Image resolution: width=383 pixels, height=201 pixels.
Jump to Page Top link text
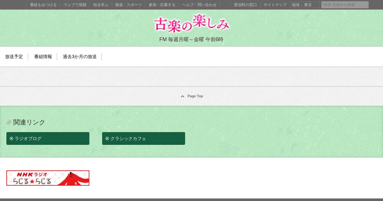(x=195, y=96)
